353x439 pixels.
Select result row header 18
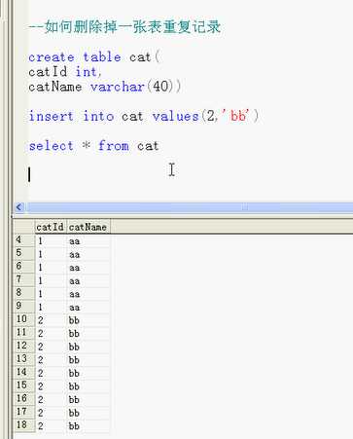point(23,425)
